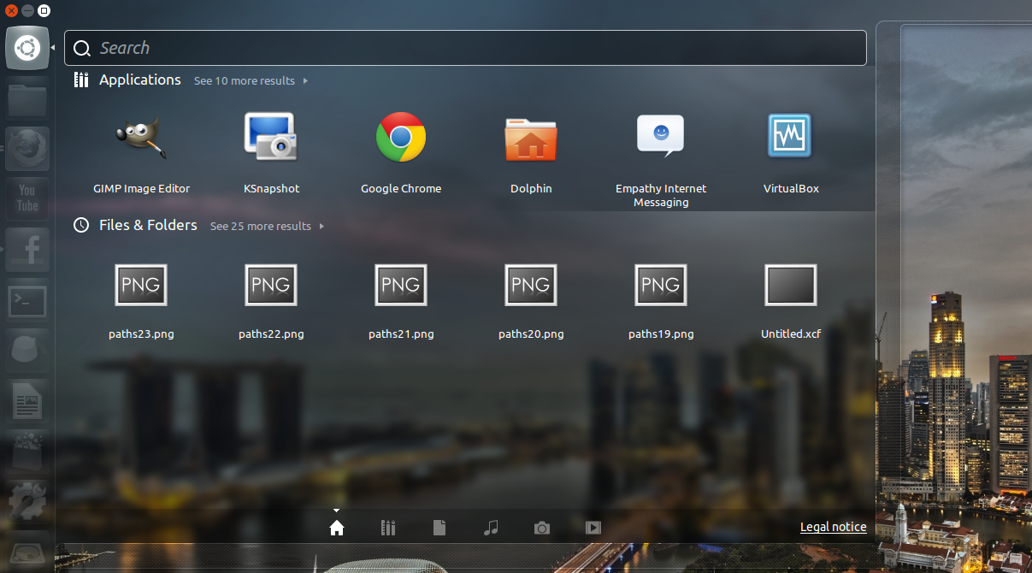Close the Dash with the orange close button

coord(11,10)
